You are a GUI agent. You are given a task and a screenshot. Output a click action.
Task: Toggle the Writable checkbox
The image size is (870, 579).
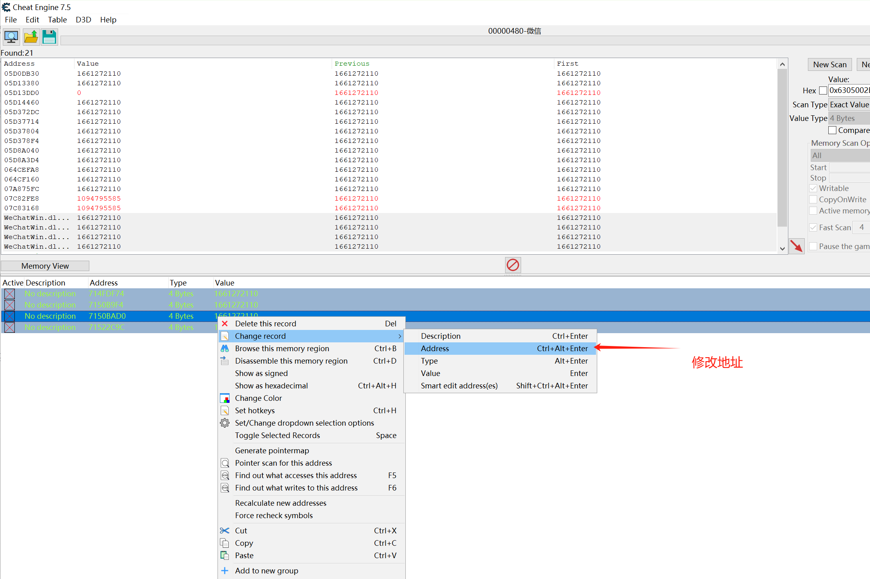[813, 188]
